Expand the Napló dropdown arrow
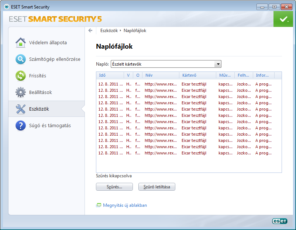The height and width of the screenshot is (230, 296). click(x=218, y=64)
